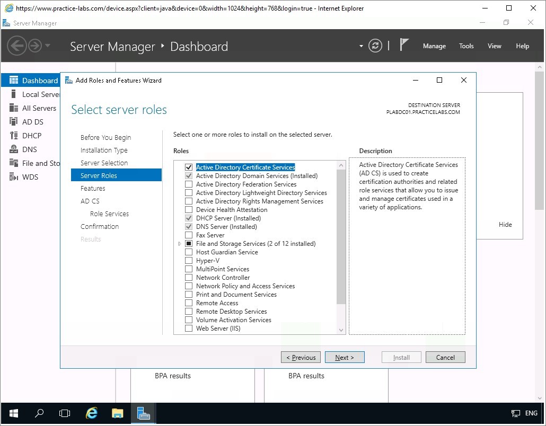Screen dimensions: 546x426
Task: Open the navigation history dropdown arrow
Action: pos(48,46)
